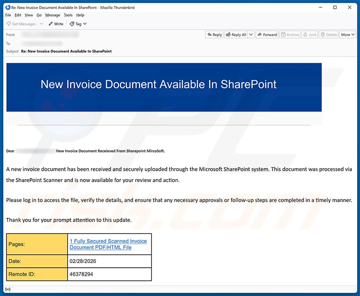The image size is (360, 296).
Task: Delete this message
Action: pyautogui.click(x=329, y=35)
